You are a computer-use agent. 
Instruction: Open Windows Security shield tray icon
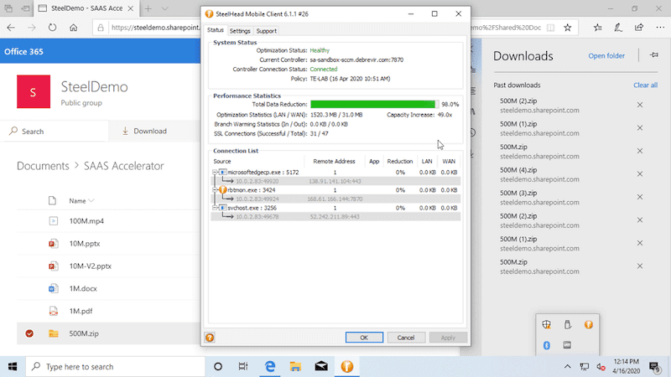coord(547,325)
